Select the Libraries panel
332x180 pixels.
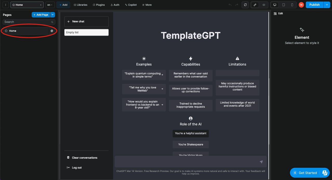[x=80, y=5]
